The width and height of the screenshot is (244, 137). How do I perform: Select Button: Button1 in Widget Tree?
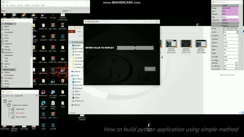pos(21,117)
